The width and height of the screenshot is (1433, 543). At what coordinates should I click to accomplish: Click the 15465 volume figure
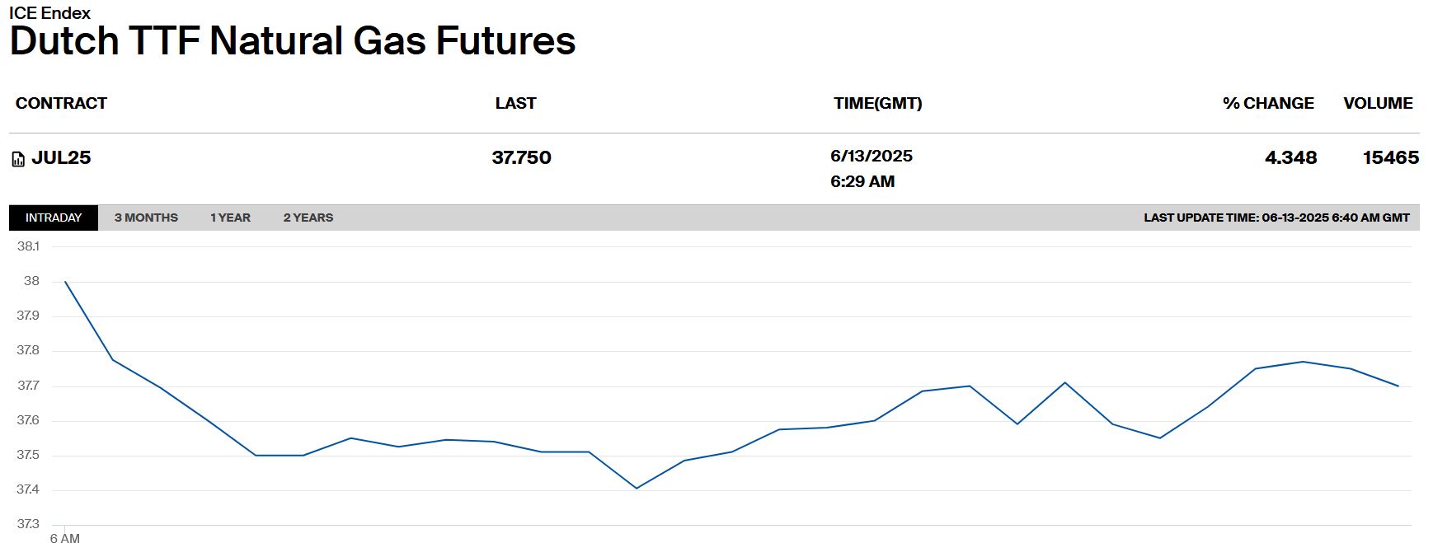coord(1390,157)
